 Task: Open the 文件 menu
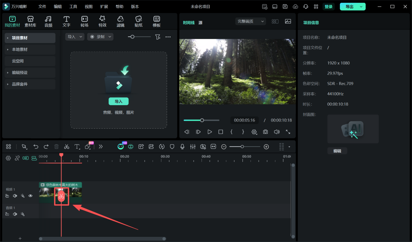[x=42, y=7]
